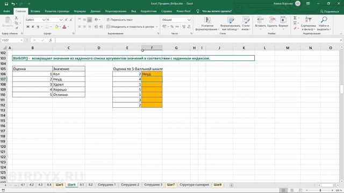Open the Общий number format dropdown
344x193 pixels.
tap(189, 20)
